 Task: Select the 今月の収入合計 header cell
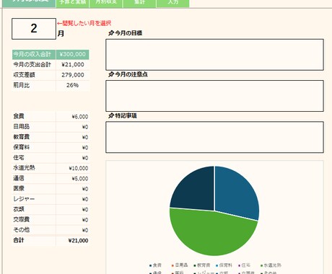click(x=34, y=55)
